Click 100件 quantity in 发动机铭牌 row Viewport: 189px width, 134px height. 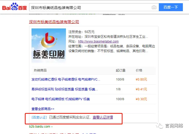[120, 79]
